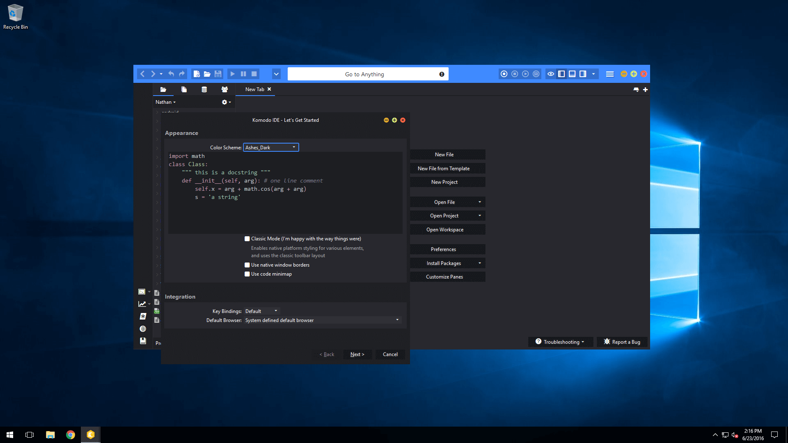Screen dimensions: 788x443
Task: Enable Classic Mode checkbox
Action: [x=247, y=239]
